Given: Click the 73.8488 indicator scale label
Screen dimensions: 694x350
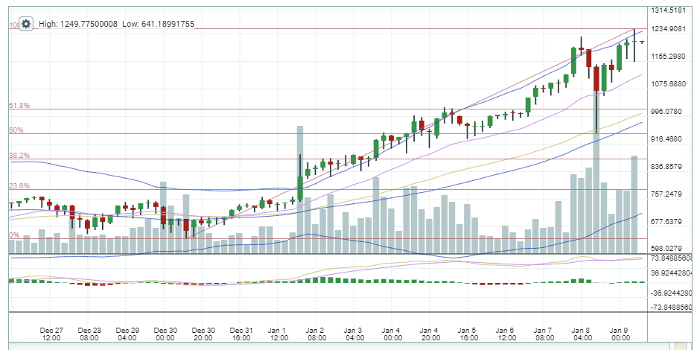Looking at the screenshot, I should pyautogui.click(x=668, y=258).
